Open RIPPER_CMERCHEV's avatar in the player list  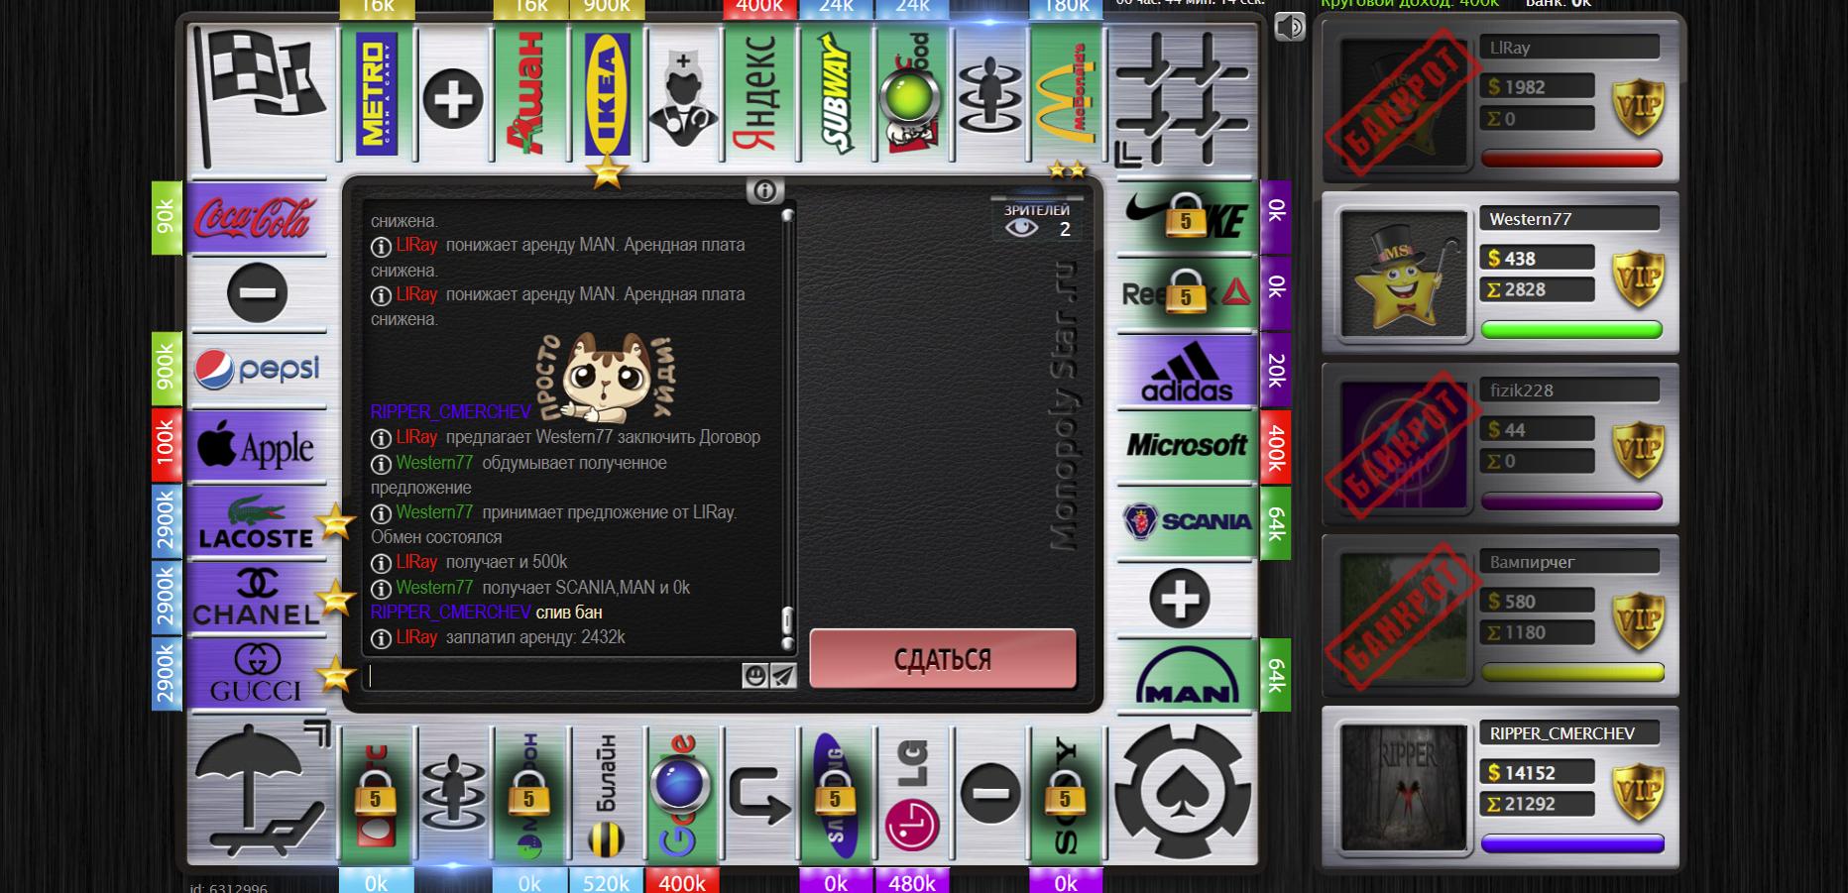point(1403,788)
